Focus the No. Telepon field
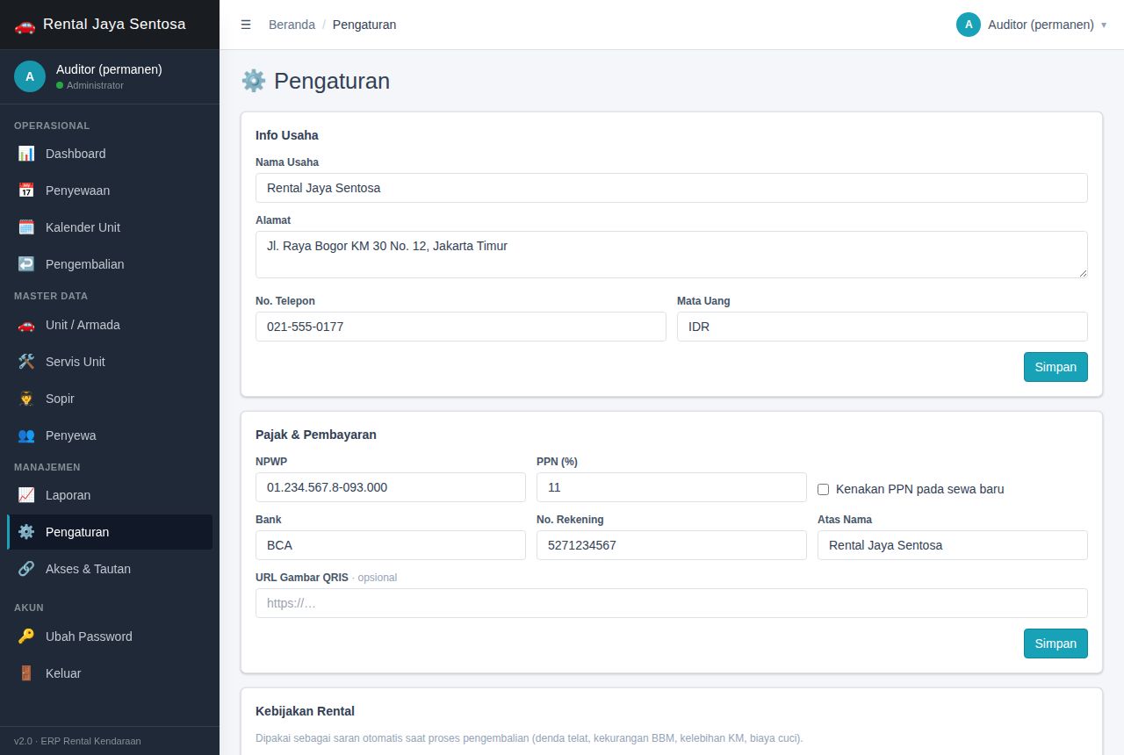 tap(461, 327)
